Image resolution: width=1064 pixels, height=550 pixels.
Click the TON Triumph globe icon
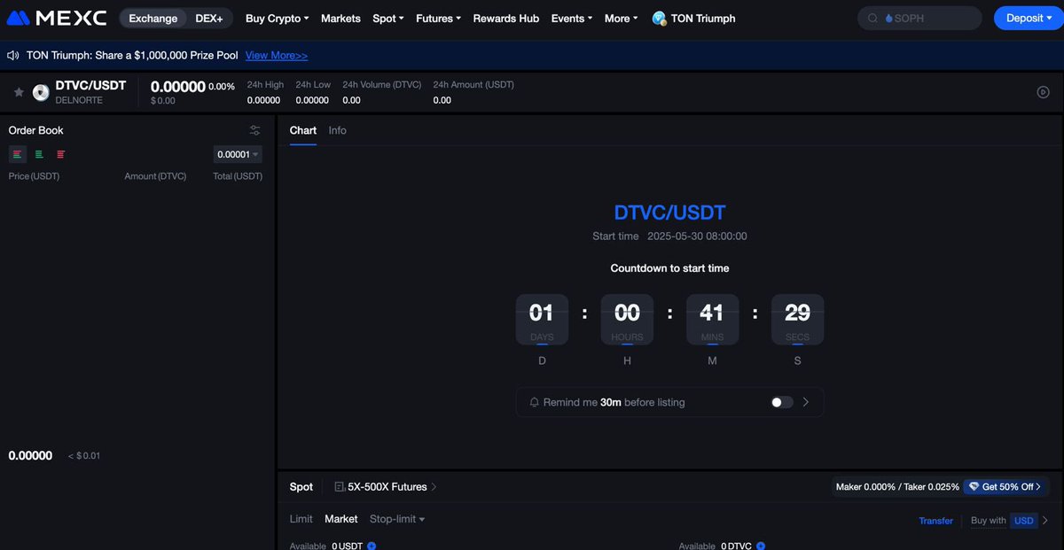(659, 18)
